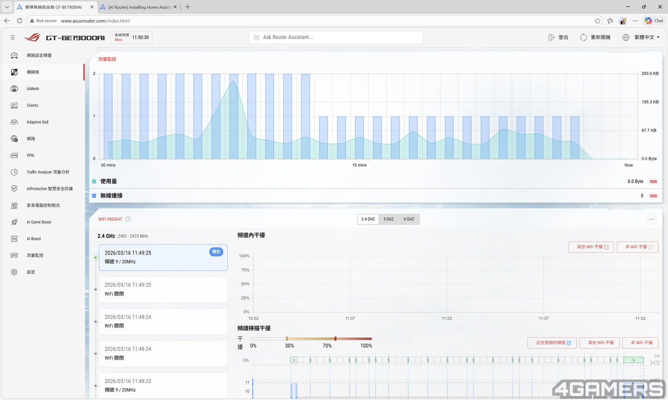The height and width of the screenshot is (400, 668).
Task: Select the VPN sidebar icon
Action: pos(14,156)
